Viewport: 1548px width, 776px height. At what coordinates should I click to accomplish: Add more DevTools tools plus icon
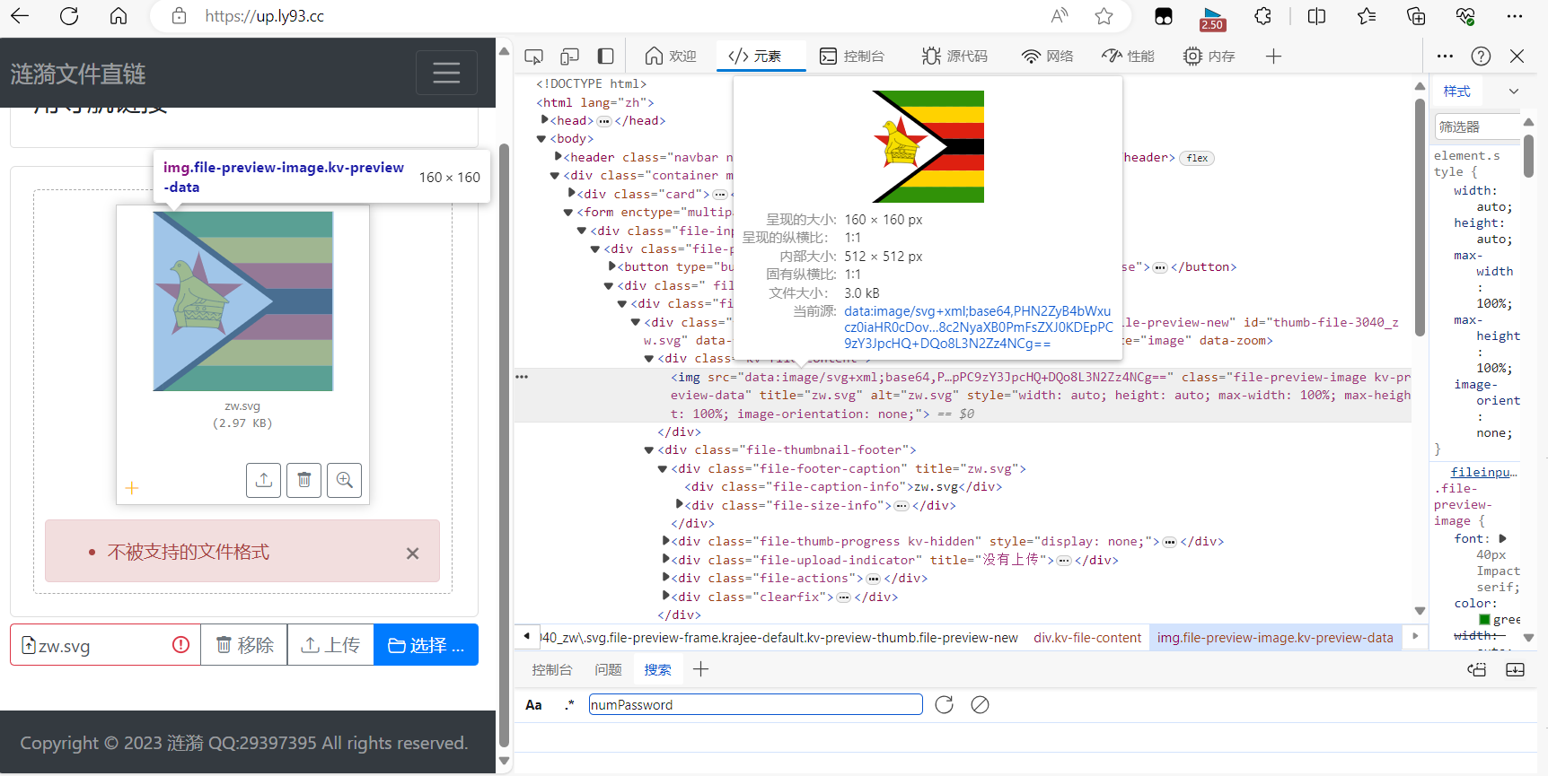pyautogui.click(x=1273, y=57)
